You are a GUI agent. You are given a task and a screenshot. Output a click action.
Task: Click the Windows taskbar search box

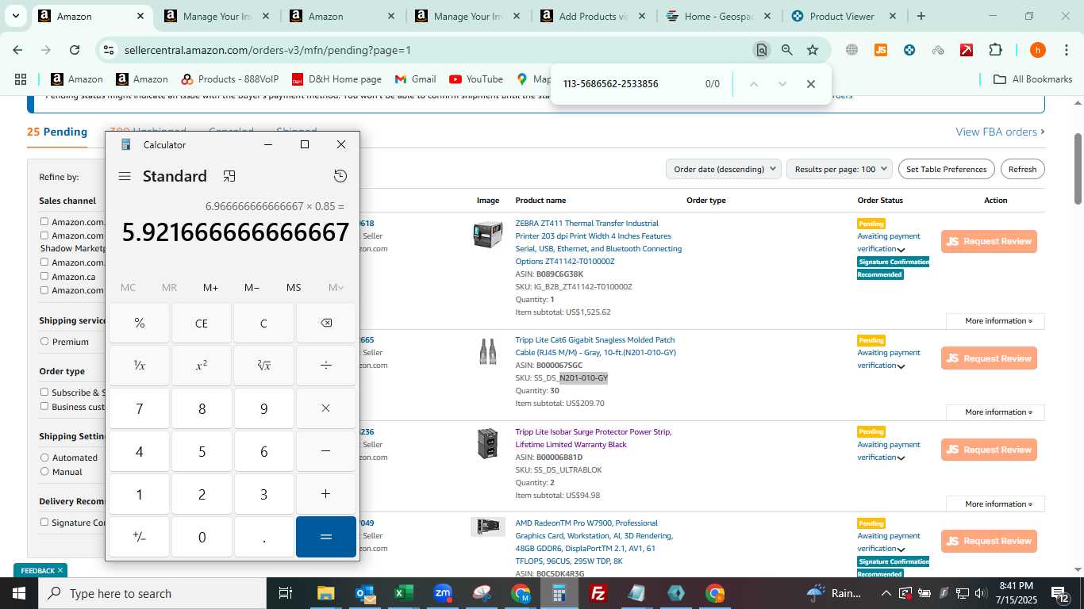pyautogui.click(x=152, y=593)
